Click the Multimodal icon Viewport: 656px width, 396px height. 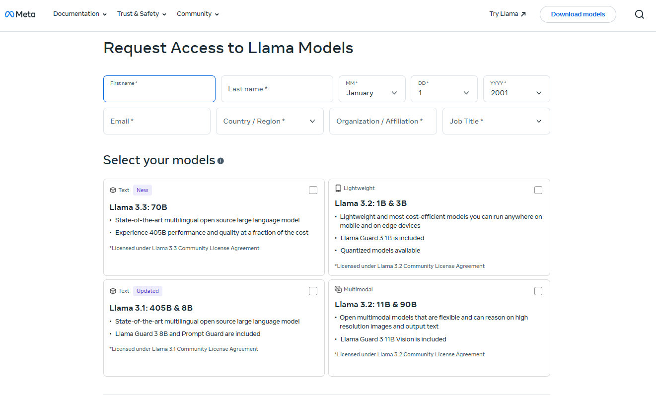338,289
